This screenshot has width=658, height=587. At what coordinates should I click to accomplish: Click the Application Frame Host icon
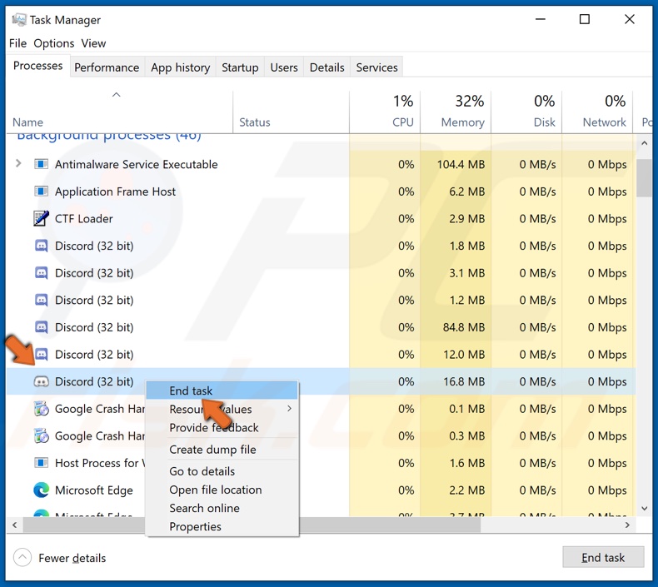[x=41, y=192]
